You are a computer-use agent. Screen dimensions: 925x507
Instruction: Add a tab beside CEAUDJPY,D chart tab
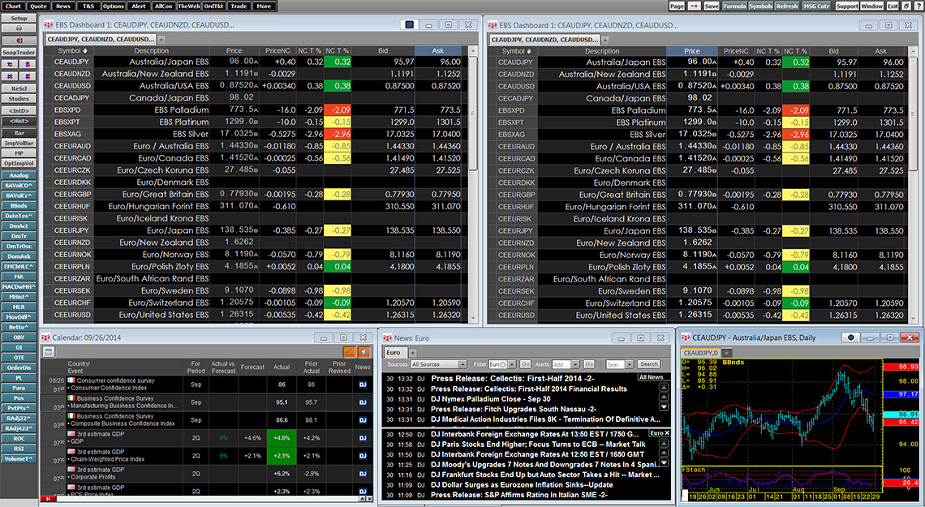click(x=727, y=353)
